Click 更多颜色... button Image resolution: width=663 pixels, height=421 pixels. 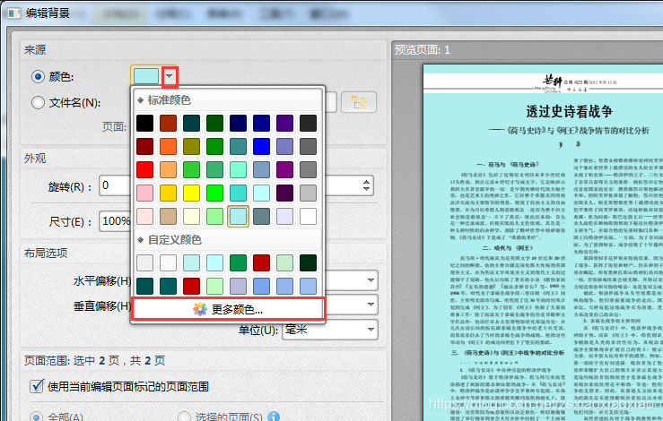pyautogui.click(x=229, y=310)
